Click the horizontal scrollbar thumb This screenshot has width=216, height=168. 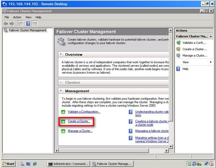coord(104,151)
